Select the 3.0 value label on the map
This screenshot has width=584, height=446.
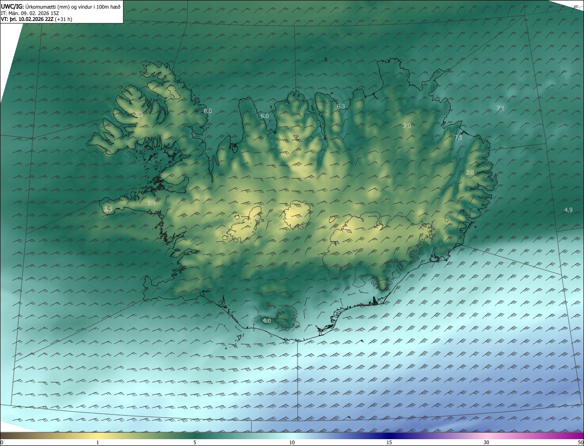[x=407, y=125]
